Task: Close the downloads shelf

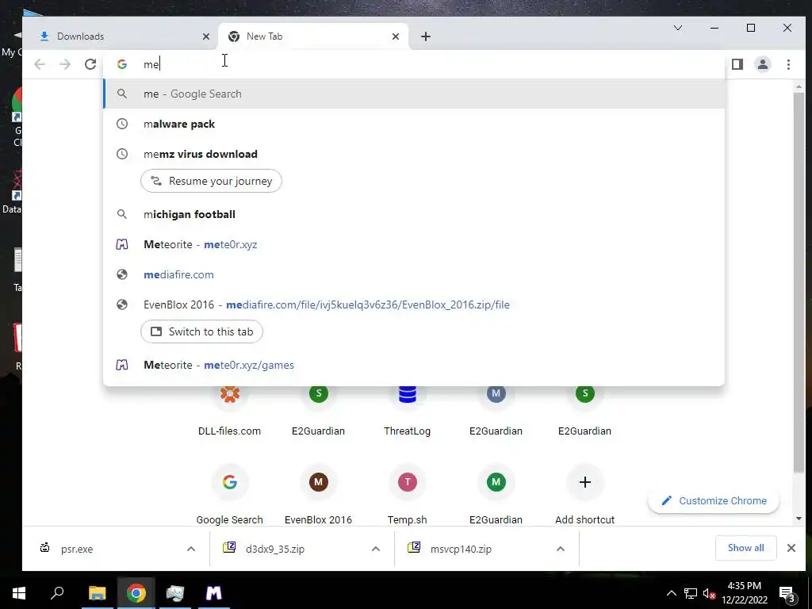Action: [x=791, y=548]
